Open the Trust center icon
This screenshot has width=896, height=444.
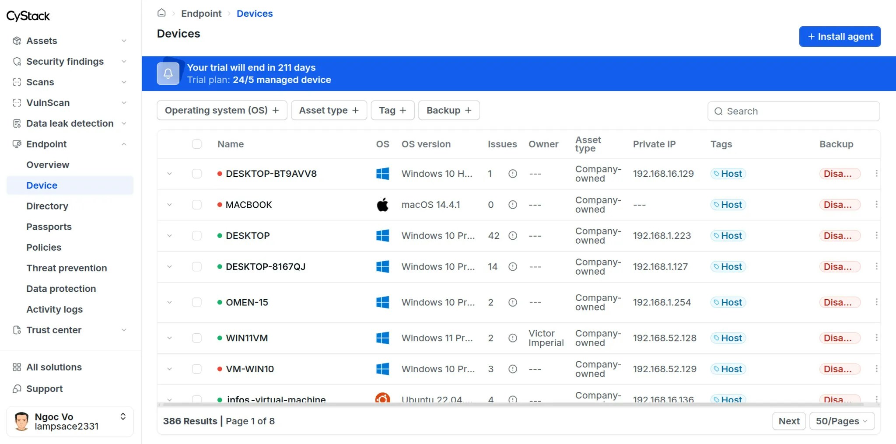(17, 330)
